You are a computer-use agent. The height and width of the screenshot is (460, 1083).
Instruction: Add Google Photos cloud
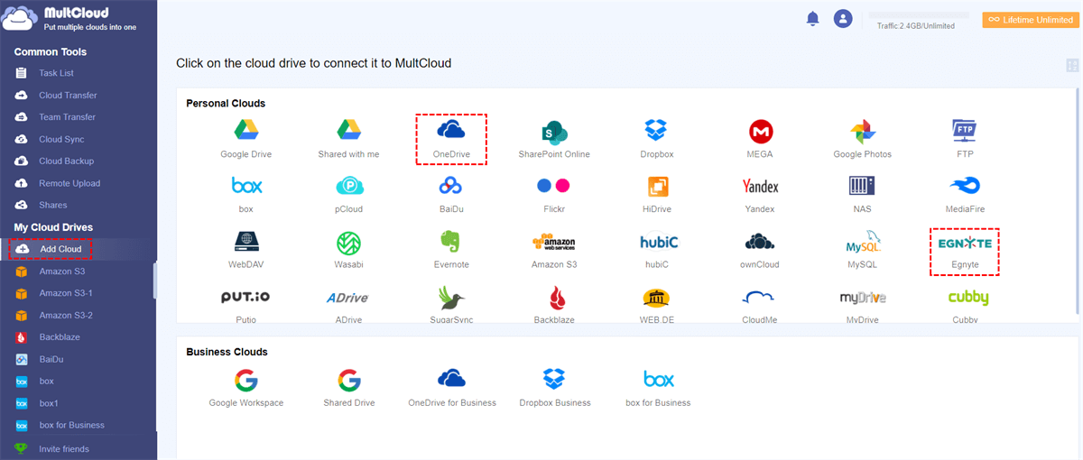[862, 139]
